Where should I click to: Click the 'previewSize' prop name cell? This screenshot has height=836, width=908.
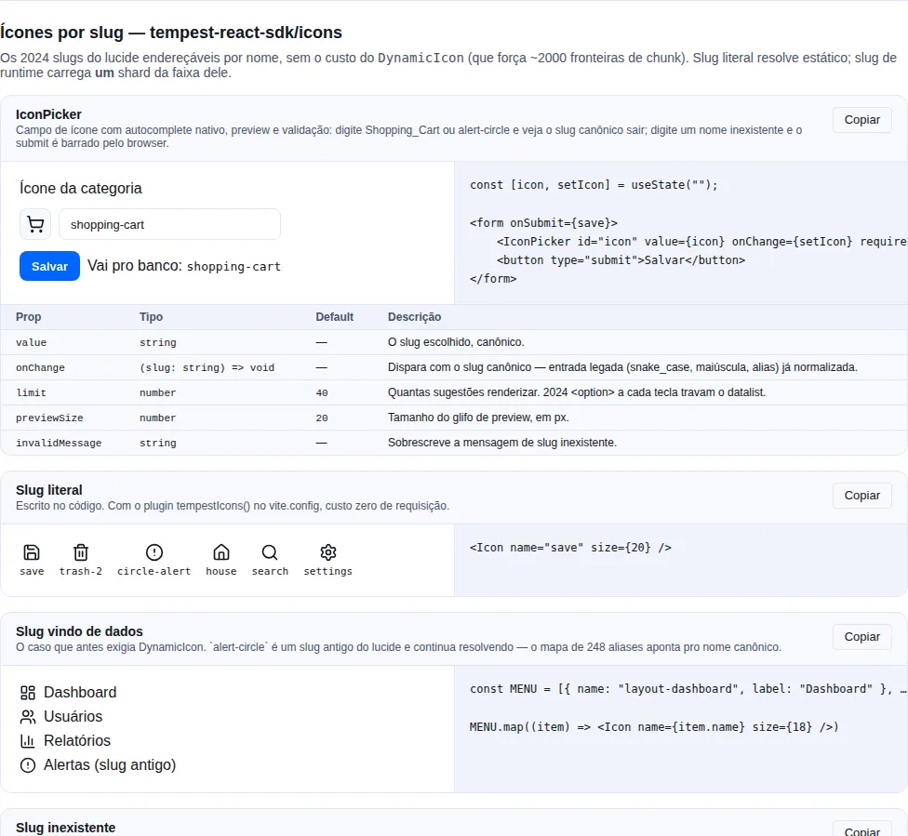[50, 418]
